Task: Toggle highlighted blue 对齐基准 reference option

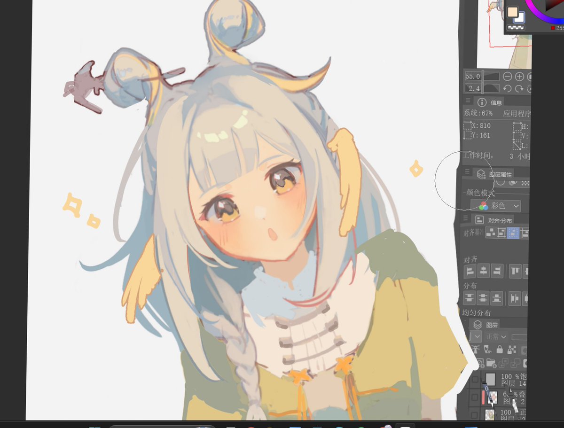Action: tap(513, 233)
